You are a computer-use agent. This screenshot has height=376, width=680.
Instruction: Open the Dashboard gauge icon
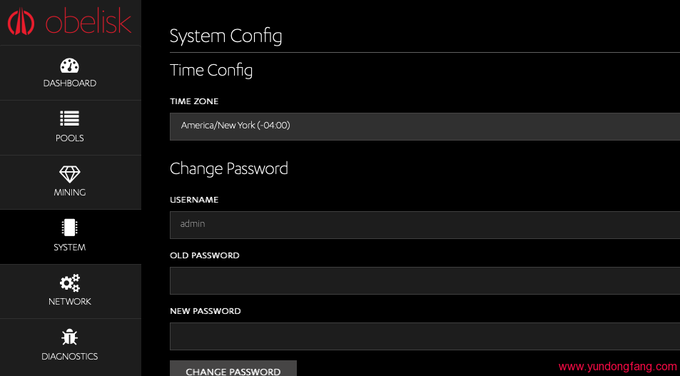(x=70, y=66)
